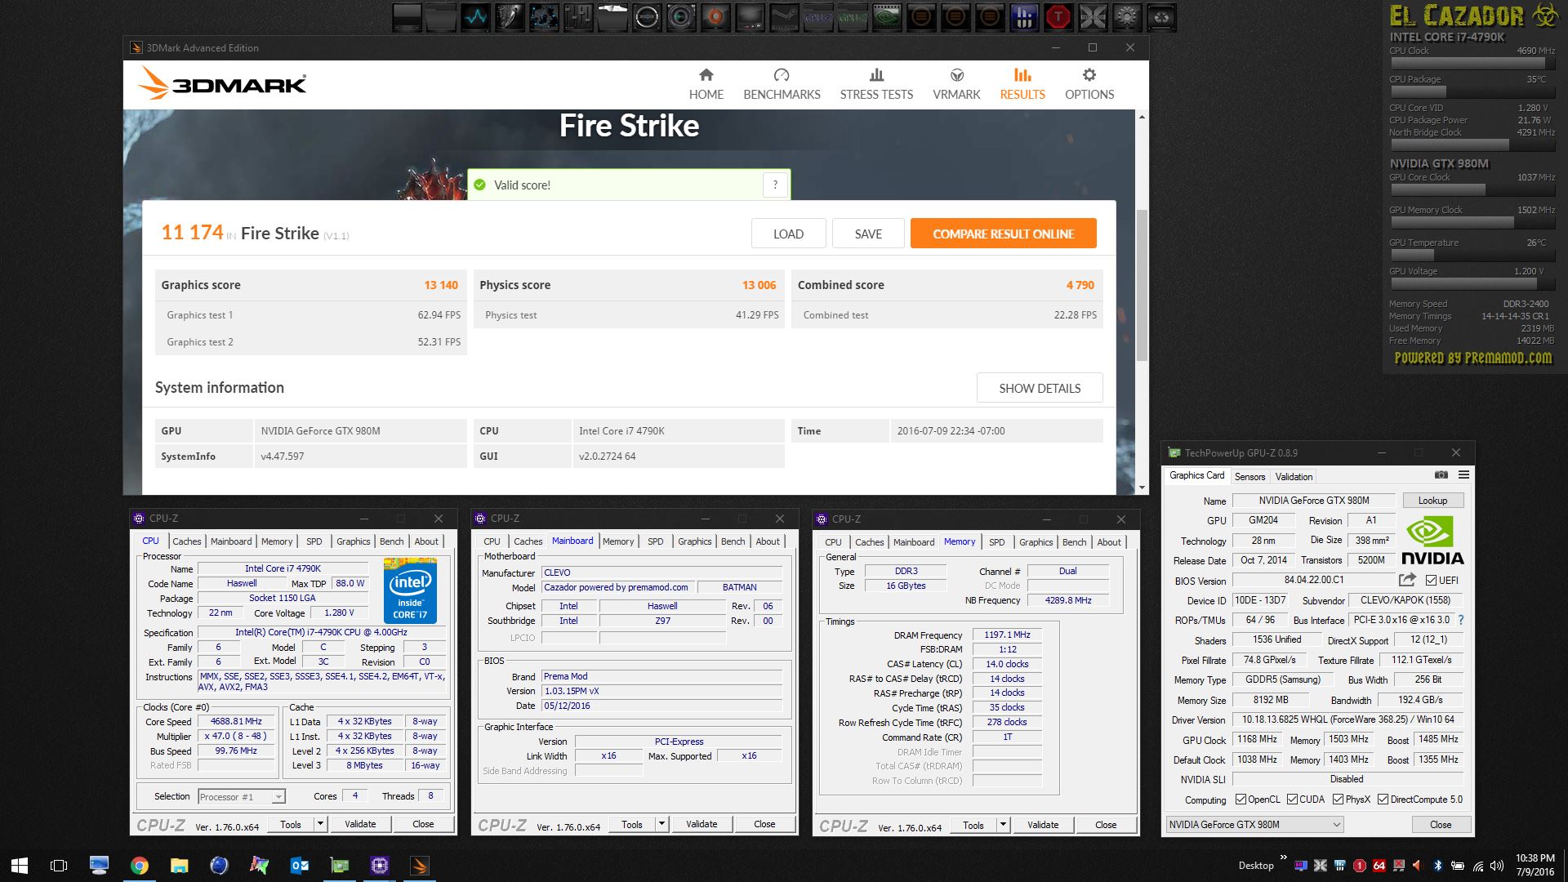1568x882 pixels.
Task: Open GPU selection dropdown in GPU-Z
Action: pyautogui.click(x=1336, y=825)
